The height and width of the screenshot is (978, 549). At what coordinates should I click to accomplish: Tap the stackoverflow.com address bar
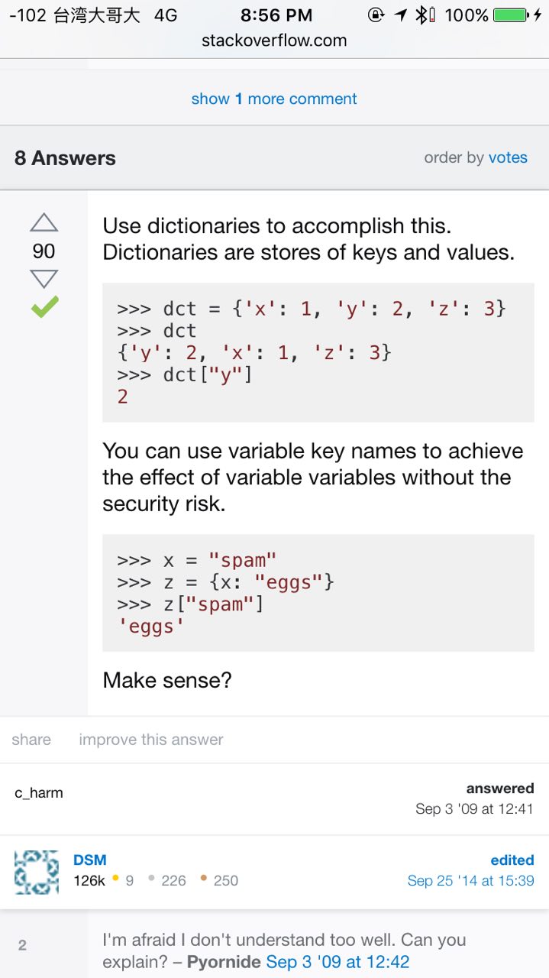[274, 40]
